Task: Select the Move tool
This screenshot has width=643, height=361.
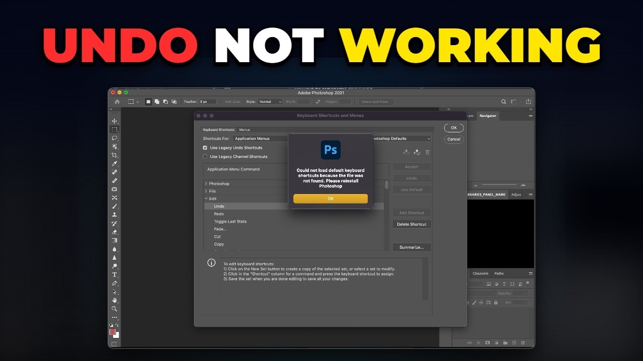Action: point(115,121)
